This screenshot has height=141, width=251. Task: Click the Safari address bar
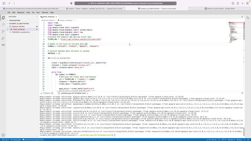coord(125,4)
